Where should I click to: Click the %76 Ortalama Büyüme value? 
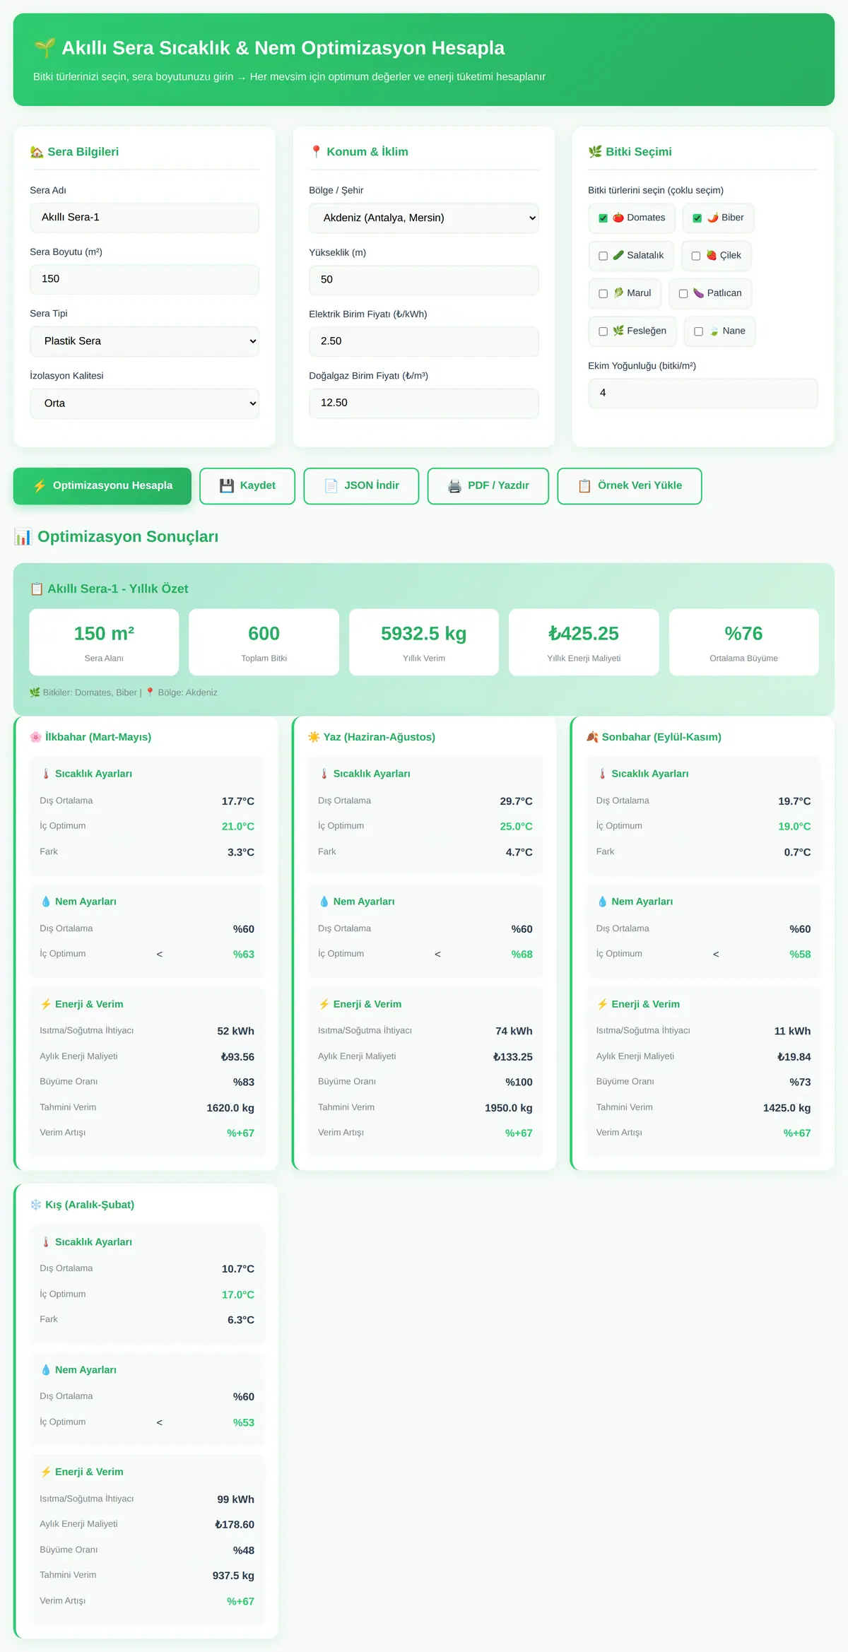click(x=743, y=634)
